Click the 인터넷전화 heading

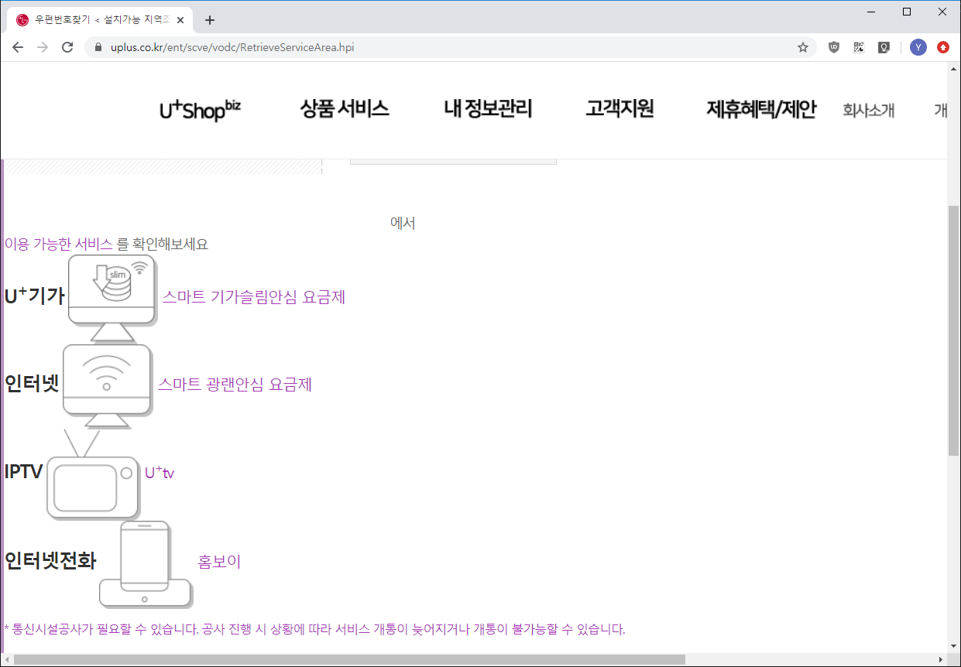coord(50,560)
